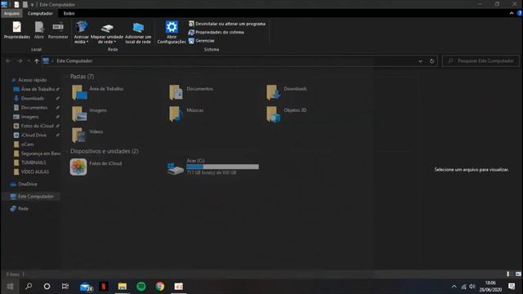Go forward with the forward arrow

click(20, 61)
